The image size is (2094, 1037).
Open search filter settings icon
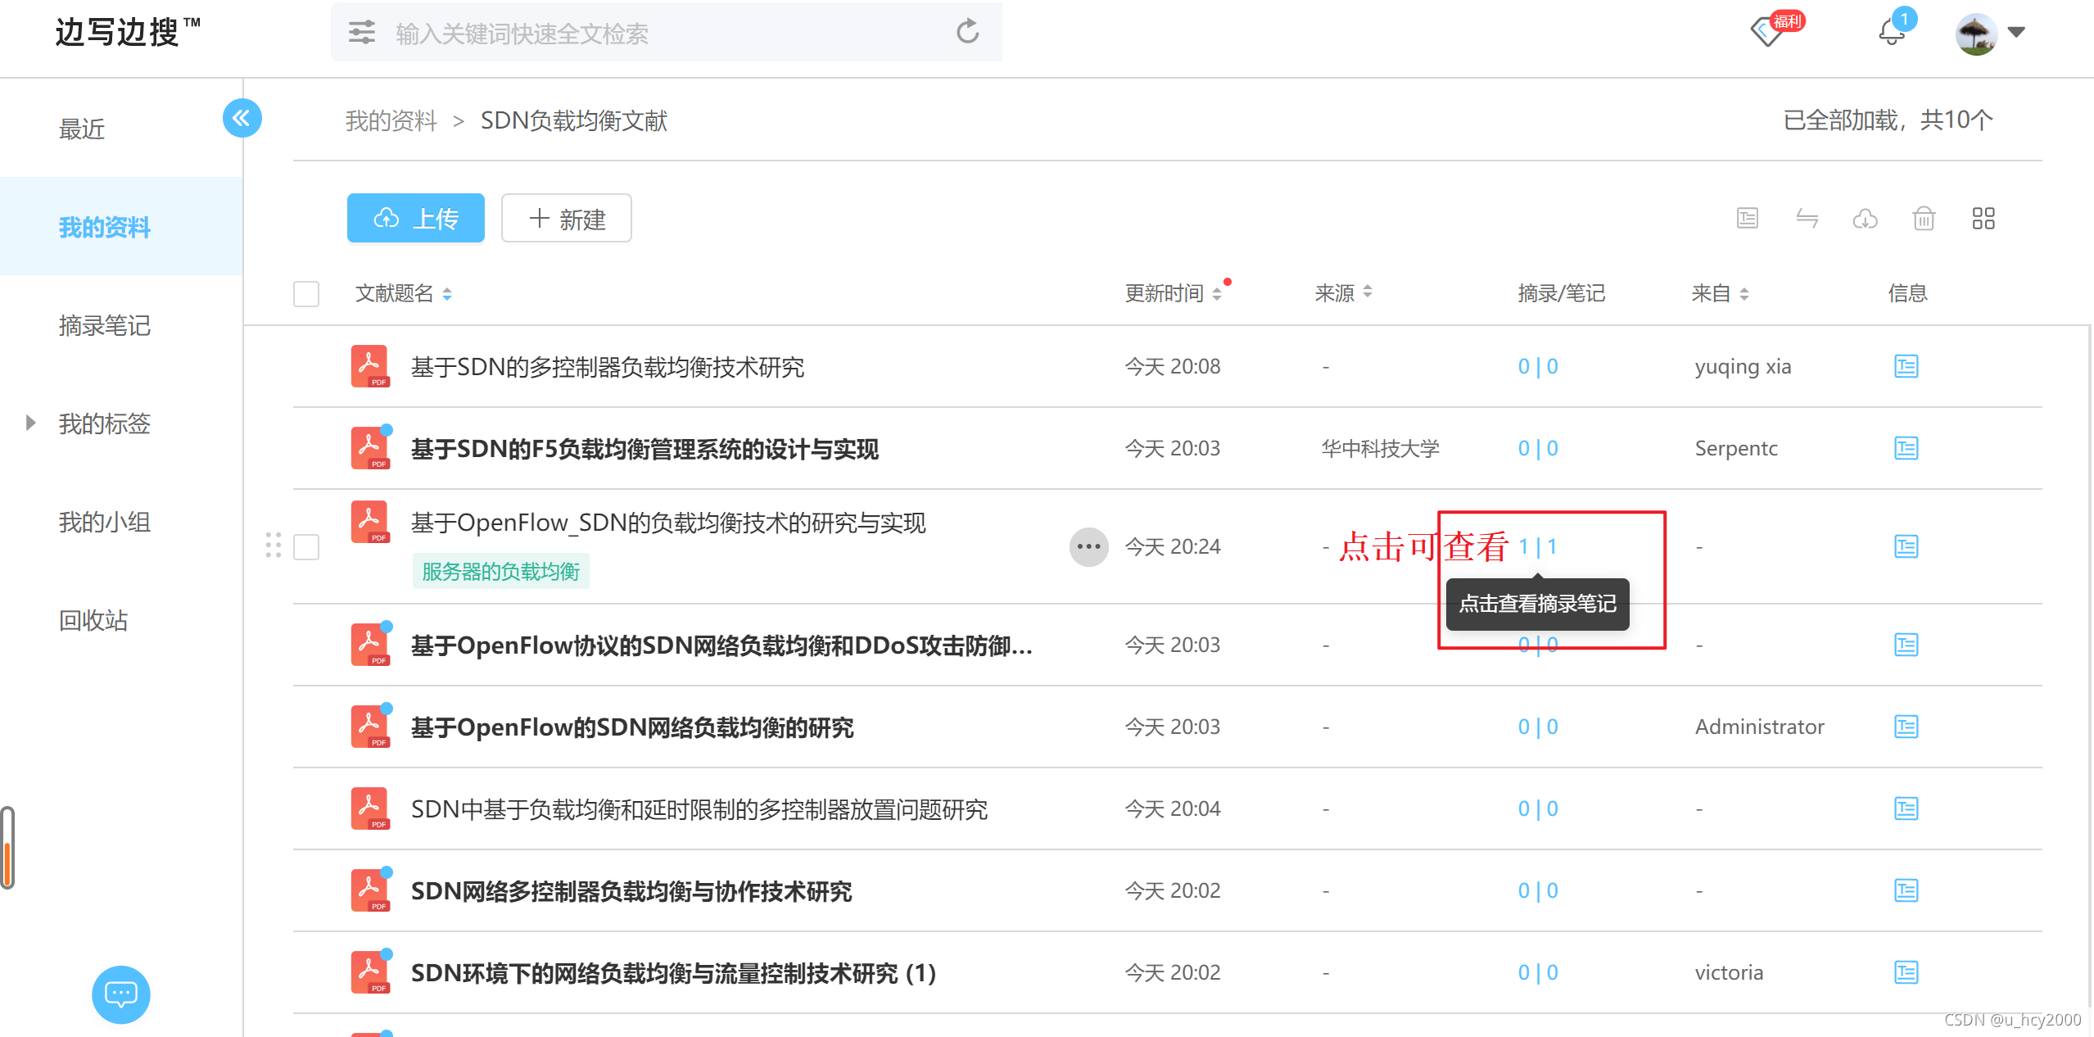pos(362,33)
